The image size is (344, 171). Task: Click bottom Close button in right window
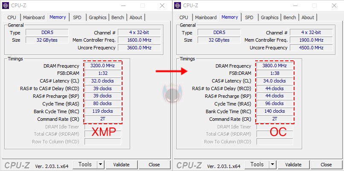click(x=326, y=165)
